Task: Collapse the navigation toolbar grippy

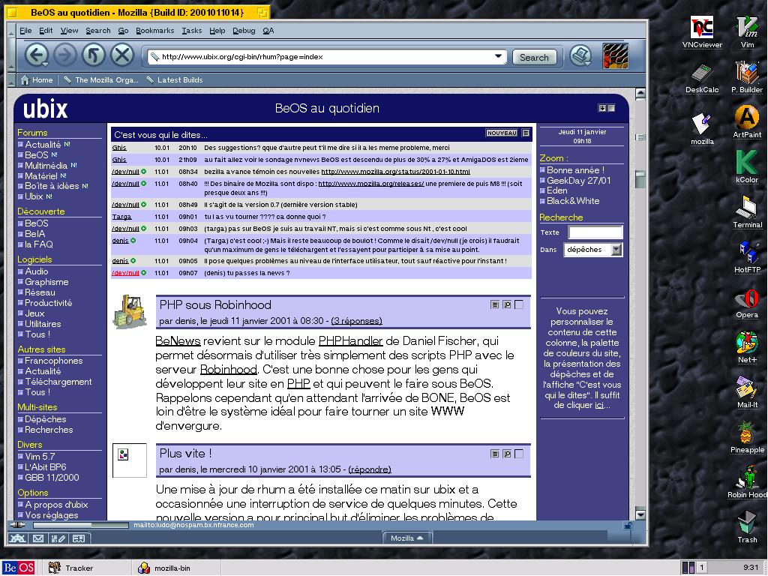Action: click(12, 55)
